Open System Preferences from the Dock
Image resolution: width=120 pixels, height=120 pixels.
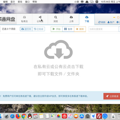click(x=88, y=116)
